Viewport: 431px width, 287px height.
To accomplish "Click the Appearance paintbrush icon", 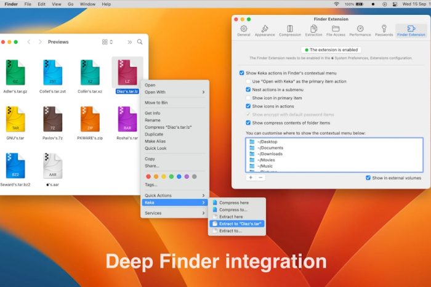I will click(265, 28).
